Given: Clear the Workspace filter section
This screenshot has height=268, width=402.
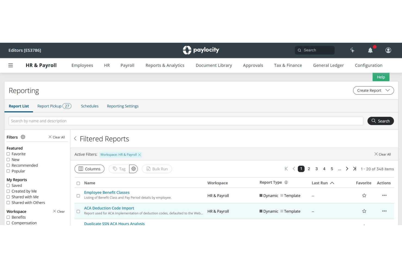Looking at the screenshot, I should click(x=59, y=212).
